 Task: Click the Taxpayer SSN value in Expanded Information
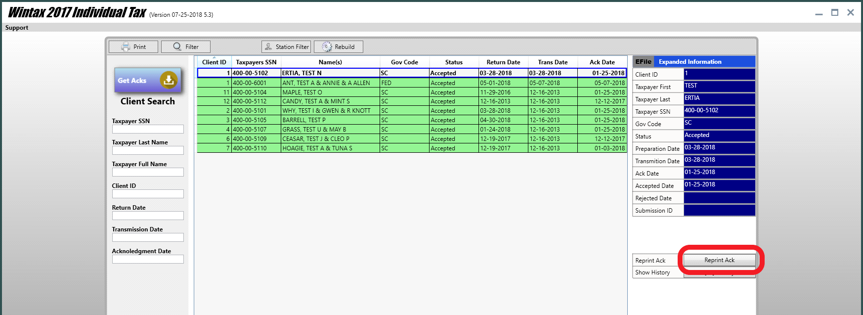click(719, 111)
